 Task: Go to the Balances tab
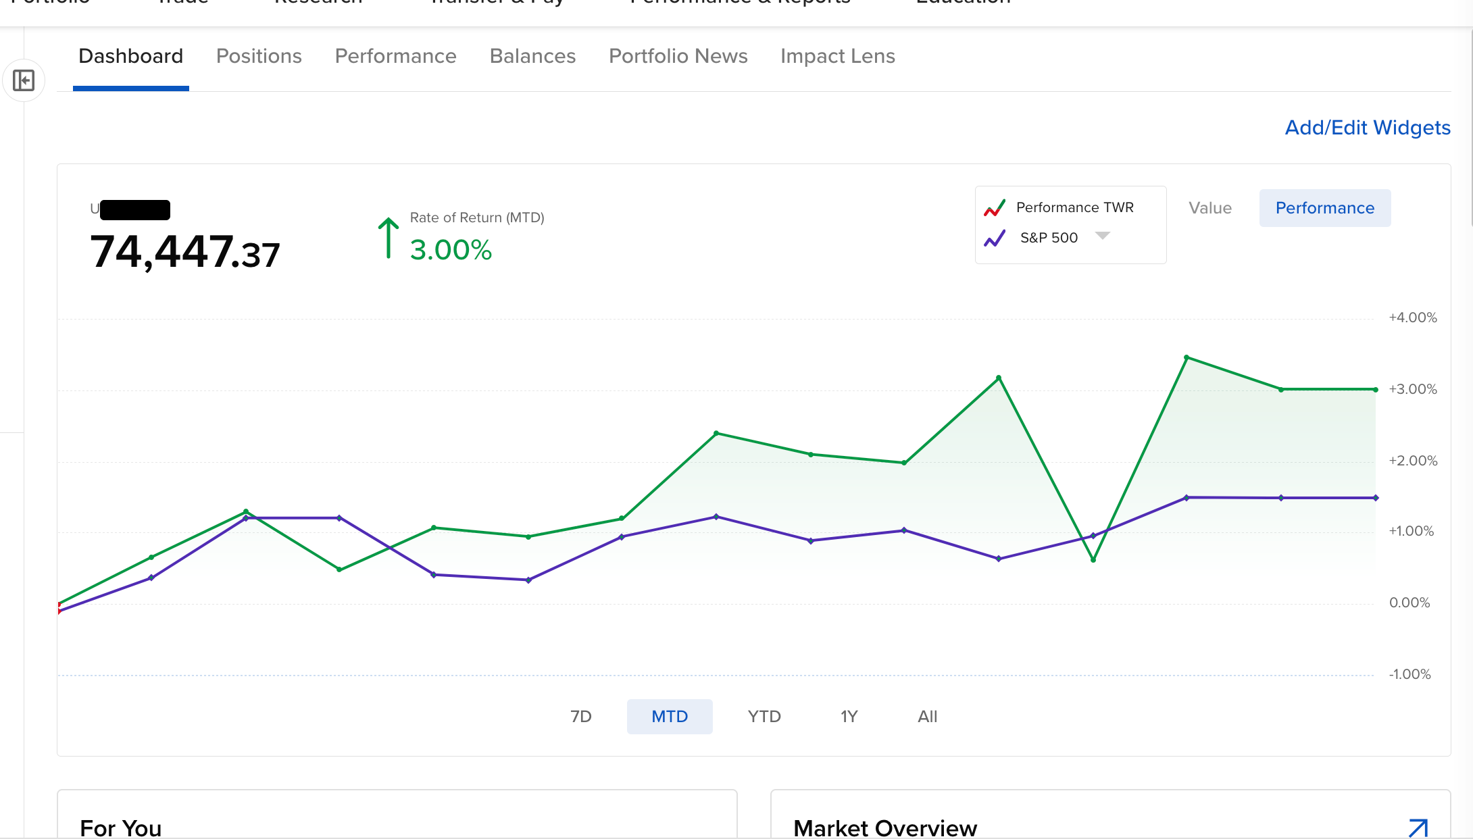coord(532,56)
